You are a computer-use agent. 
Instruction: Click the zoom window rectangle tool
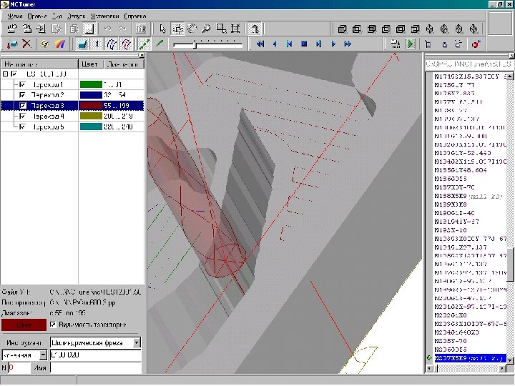tap(221, 29)
